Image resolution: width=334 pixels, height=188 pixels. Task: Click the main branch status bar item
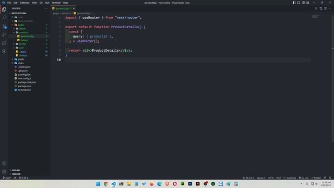7,178
